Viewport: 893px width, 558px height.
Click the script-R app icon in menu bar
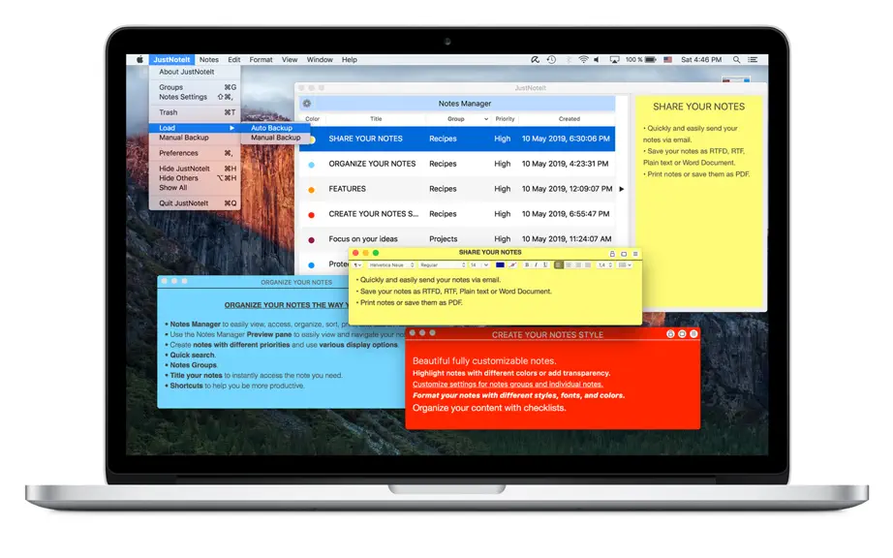(535, 59)
